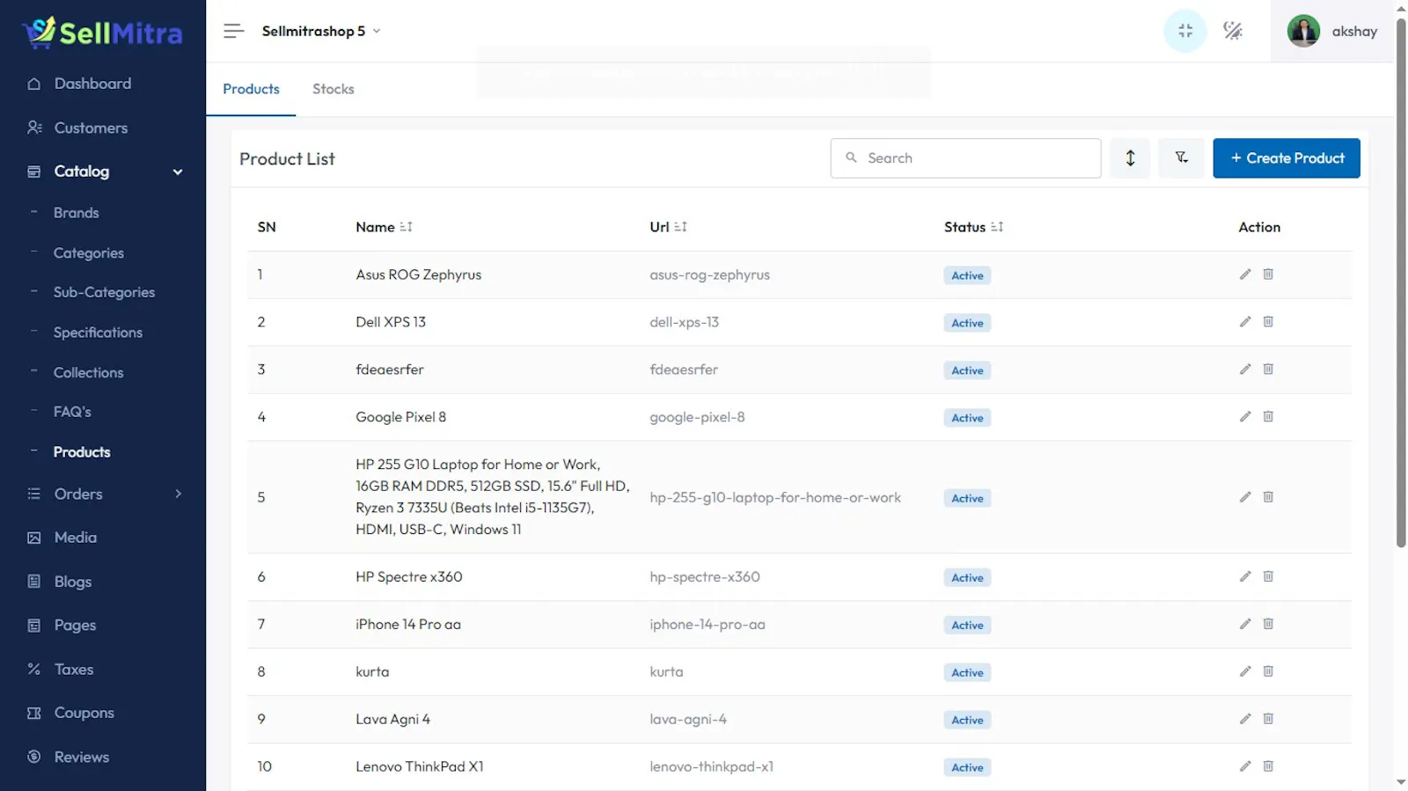Navigate to Brands under Catalog
The width and height of the screenshot is (1408, 791).
[77, 213]
